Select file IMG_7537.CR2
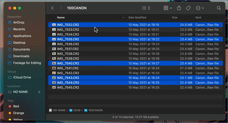The height and width of the screenshot is (123, 228). (x=136, y=49)
